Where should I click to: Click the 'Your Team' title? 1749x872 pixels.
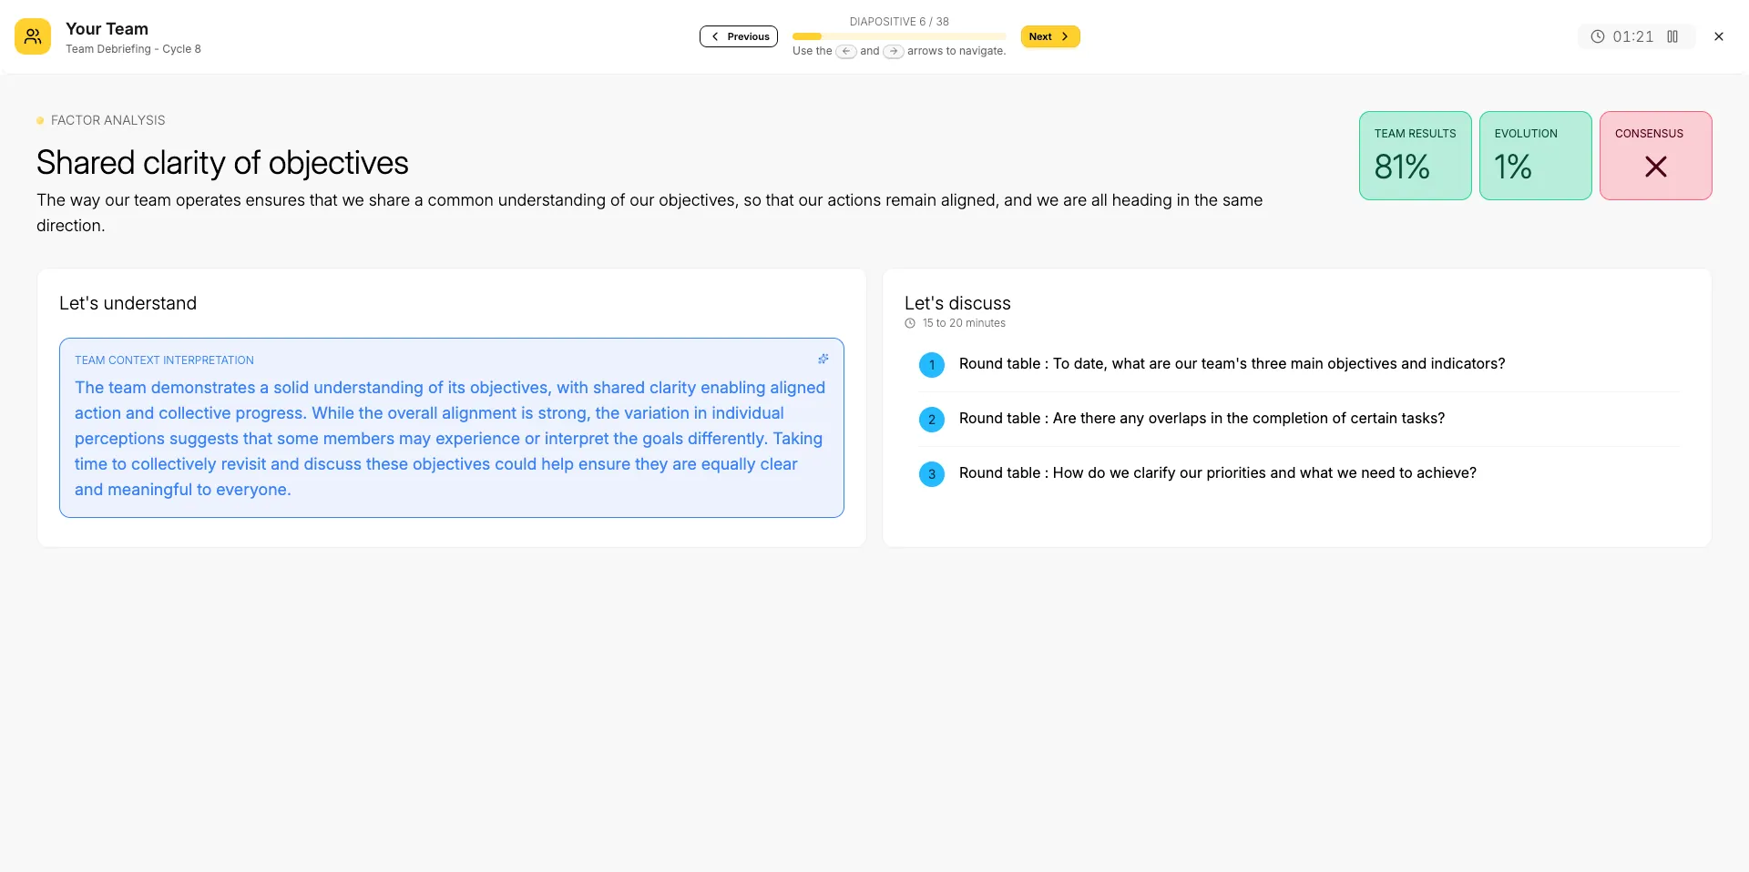(x=107, y=29)
